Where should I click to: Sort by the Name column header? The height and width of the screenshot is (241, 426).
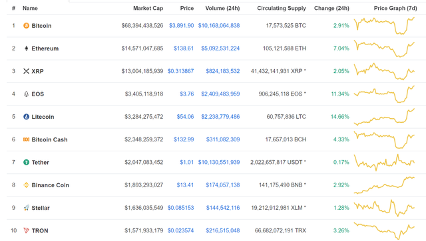tap(30, 9)
